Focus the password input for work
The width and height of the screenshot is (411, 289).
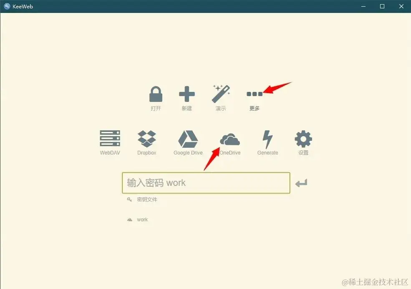[x=206, y=183]
